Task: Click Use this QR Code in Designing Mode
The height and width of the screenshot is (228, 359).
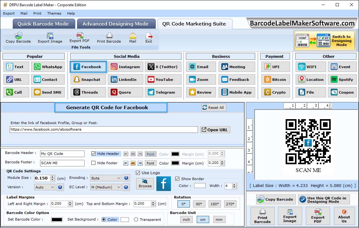Action: (324, 200)
